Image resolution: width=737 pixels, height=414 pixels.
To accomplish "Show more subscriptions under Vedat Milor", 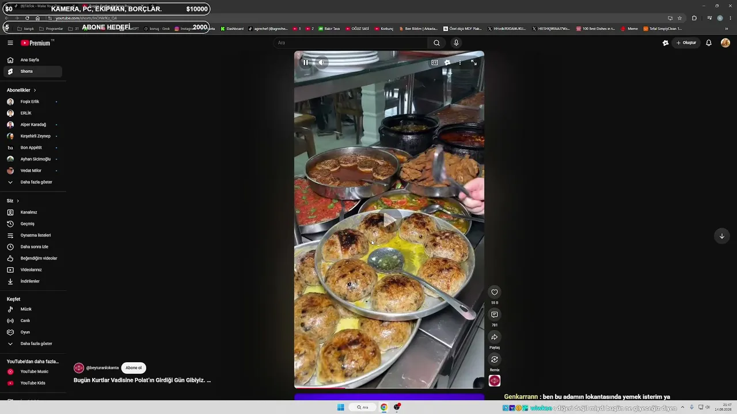I will click(x=33, y=182).
